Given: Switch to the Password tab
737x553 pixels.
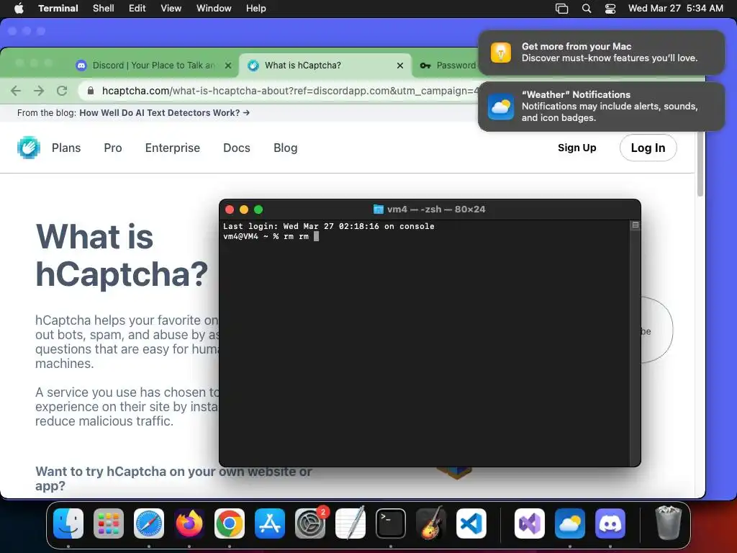Looking at the screenshot, I should point(449,66).
